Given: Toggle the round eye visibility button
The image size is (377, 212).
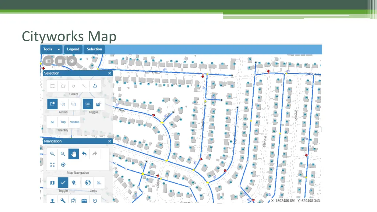Looking at the screenshot, I should tap(72, 61).
